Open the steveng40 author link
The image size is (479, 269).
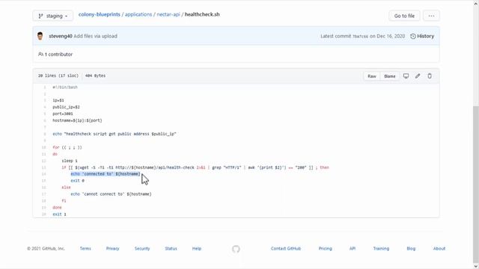tap(61, 36)
